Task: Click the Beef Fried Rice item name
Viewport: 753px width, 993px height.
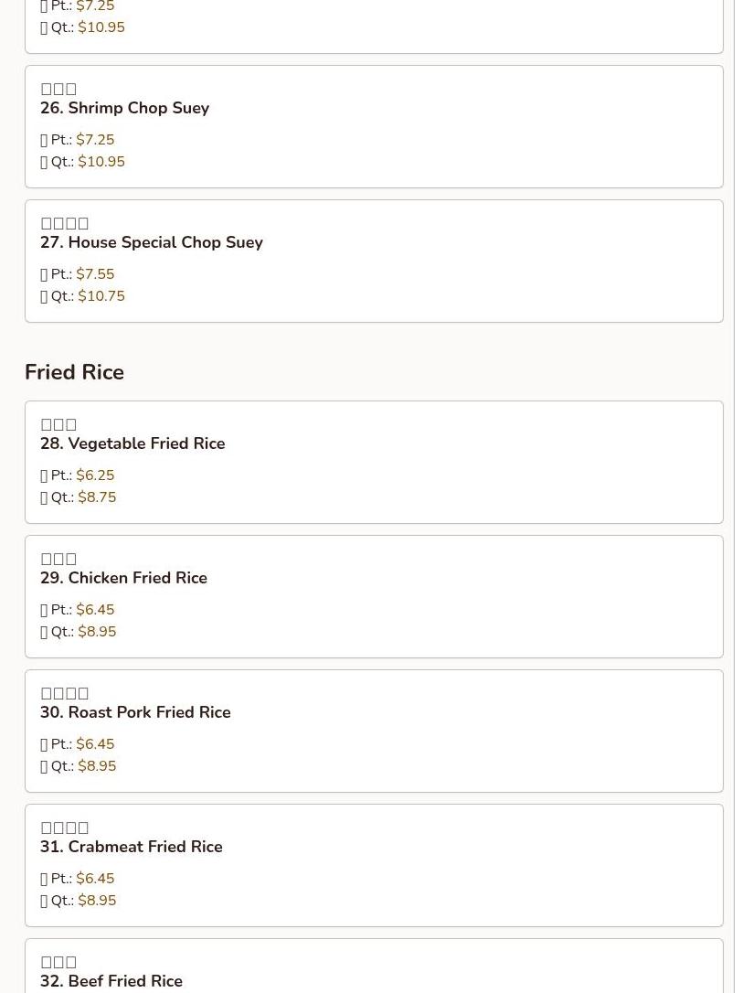Action: tap(111, 981)
